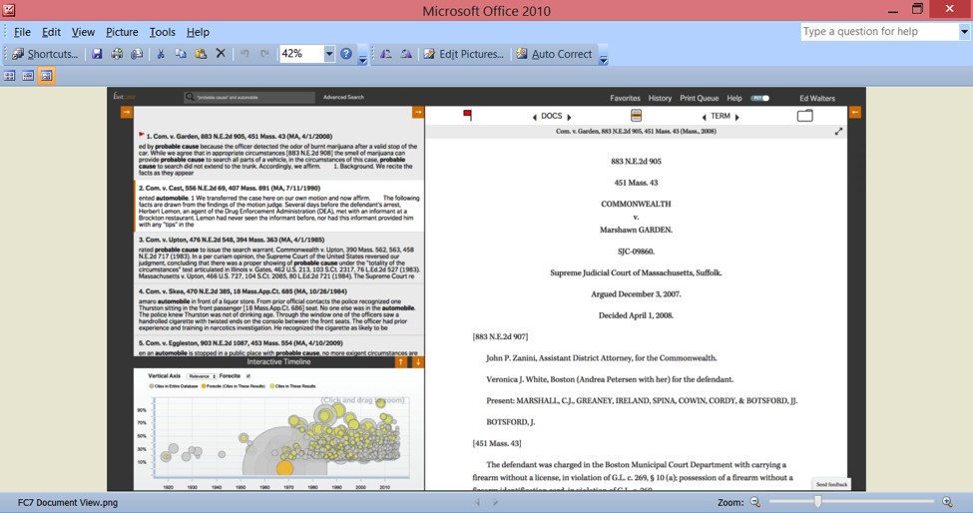Go to previous picture arrow in status bar
Viewport: 973px width, 513px height.
[x=477, y=502]
